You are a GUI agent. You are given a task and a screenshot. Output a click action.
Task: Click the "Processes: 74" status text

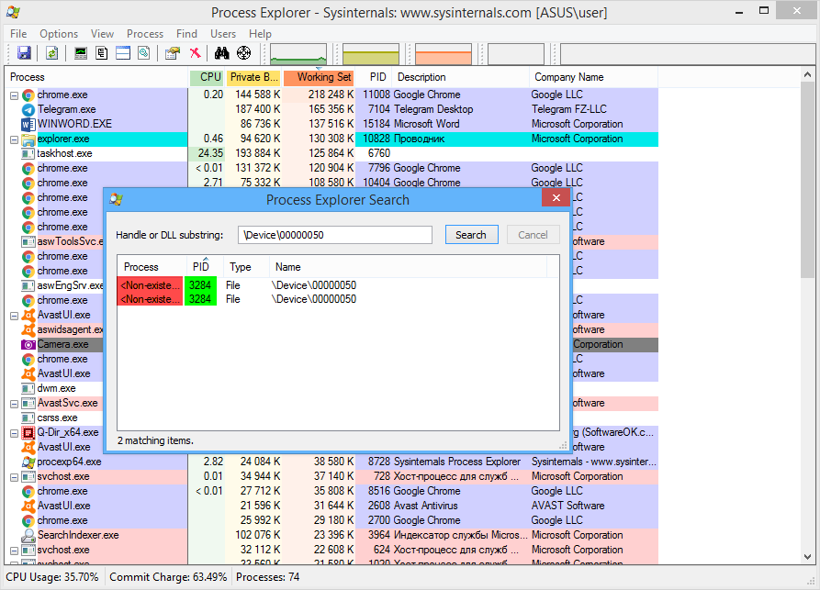tap(268, 577)
